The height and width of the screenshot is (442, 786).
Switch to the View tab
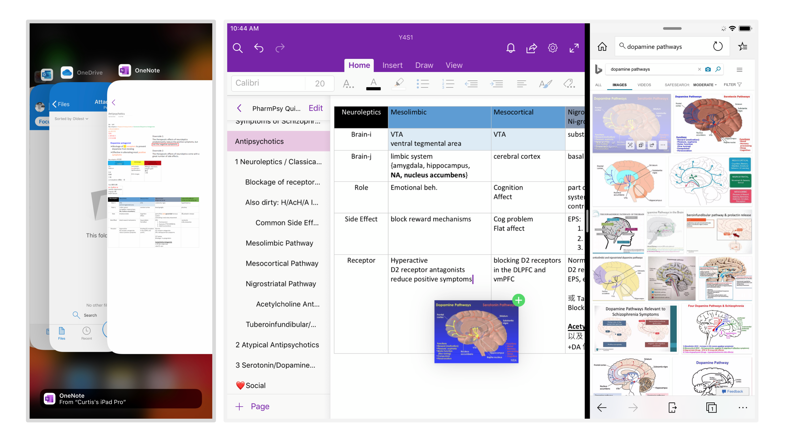tap(454, 65)
